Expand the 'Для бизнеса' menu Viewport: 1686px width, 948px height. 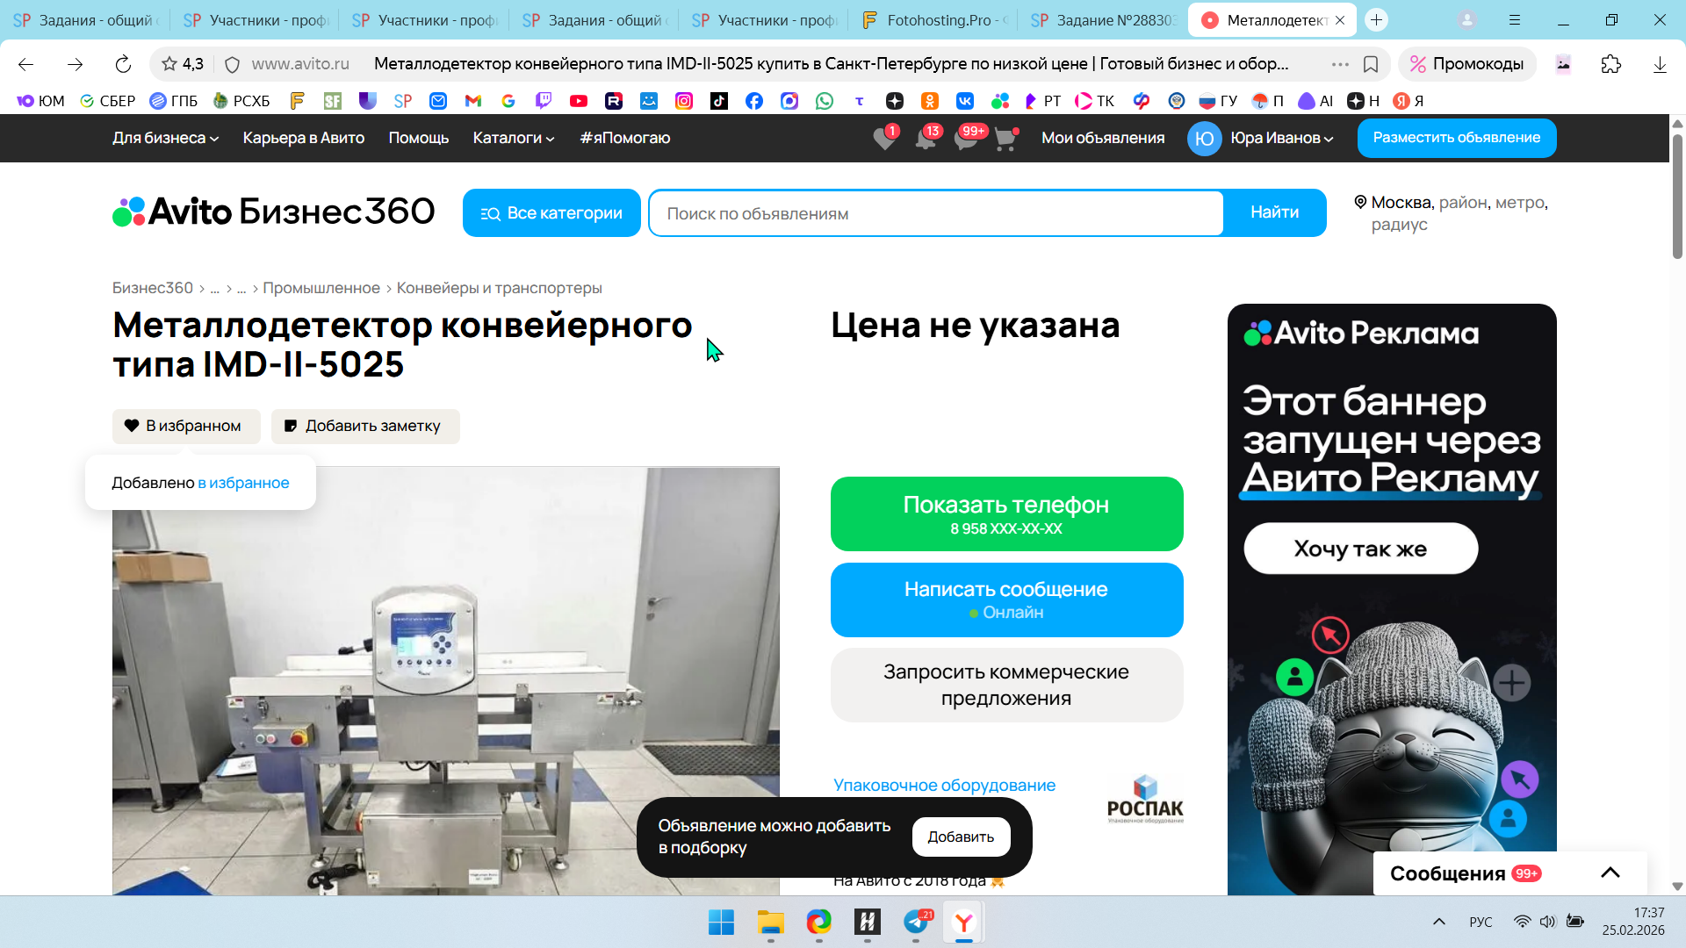pyautogui.click(x=165, y=138)
